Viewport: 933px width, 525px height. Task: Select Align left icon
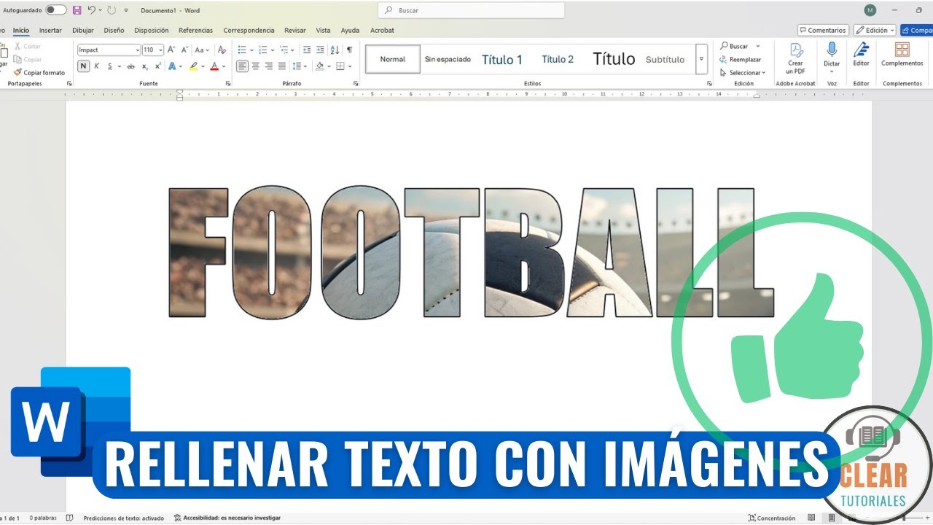[242, 66]
